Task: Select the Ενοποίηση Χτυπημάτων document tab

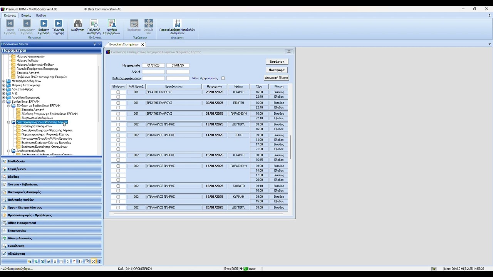Action: [x=124, y=45]
